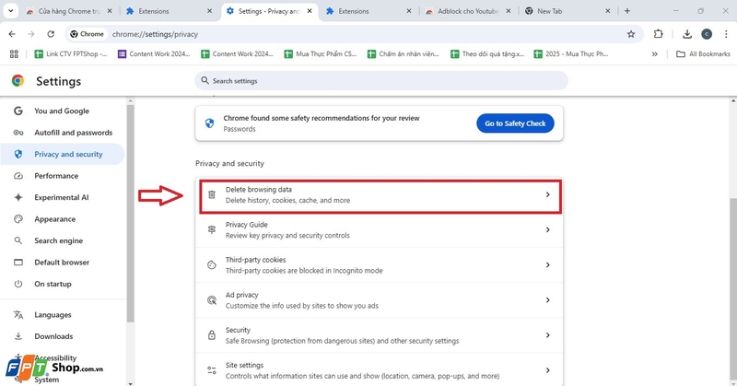Open the tab search dropdown arrow
The height and width of the screenshot is (386, 737).
point(10,11)
